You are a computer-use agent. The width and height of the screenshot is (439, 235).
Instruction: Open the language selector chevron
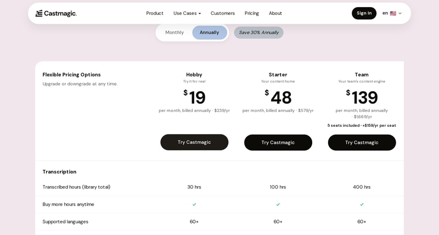(400, 13)
